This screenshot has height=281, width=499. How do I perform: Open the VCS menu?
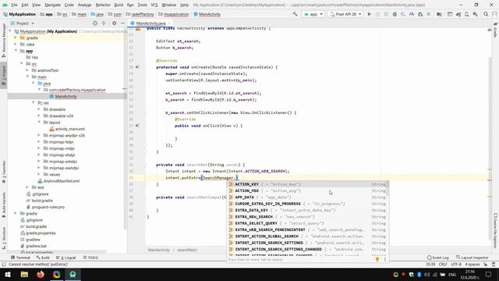(154, 5)
